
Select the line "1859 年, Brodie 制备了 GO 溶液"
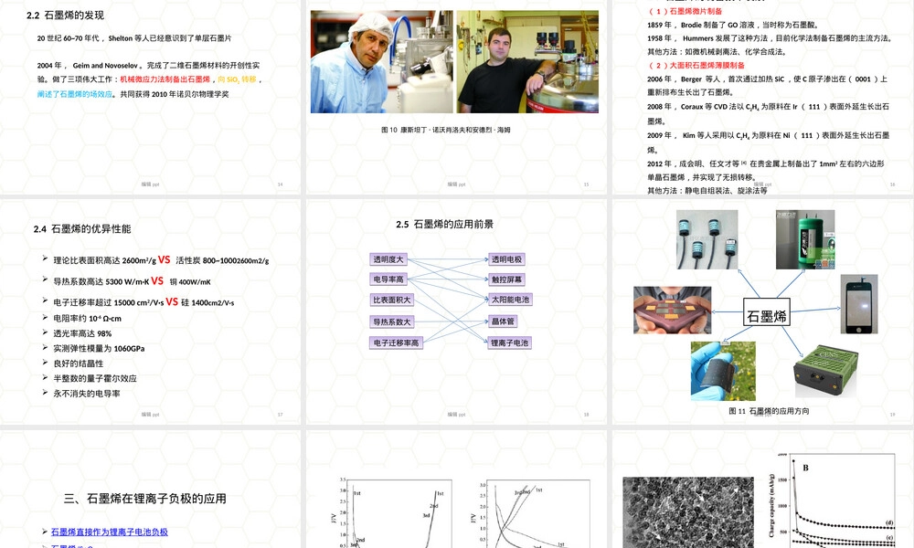733,25
